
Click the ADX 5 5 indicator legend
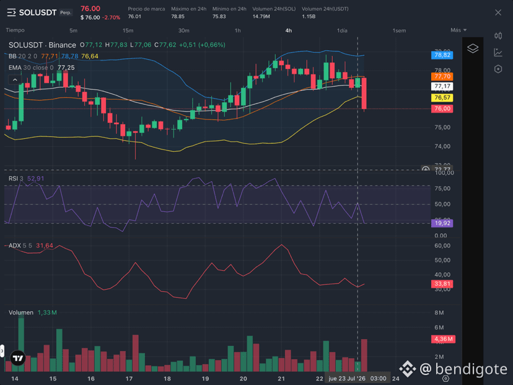click(x=20, y=246)
